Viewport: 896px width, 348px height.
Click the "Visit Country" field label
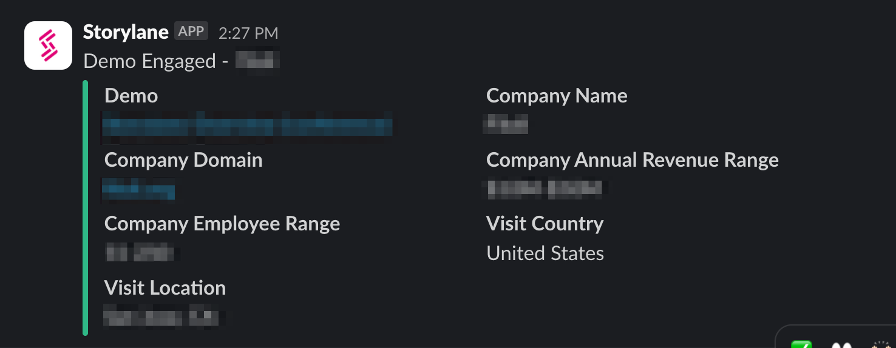point(545,224)
